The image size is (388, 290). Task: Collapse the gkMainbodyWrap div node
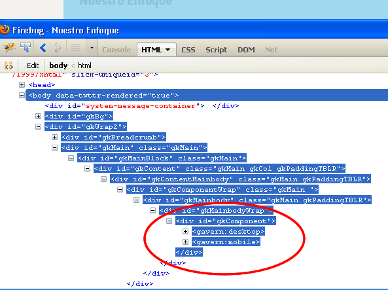point(152,211)
